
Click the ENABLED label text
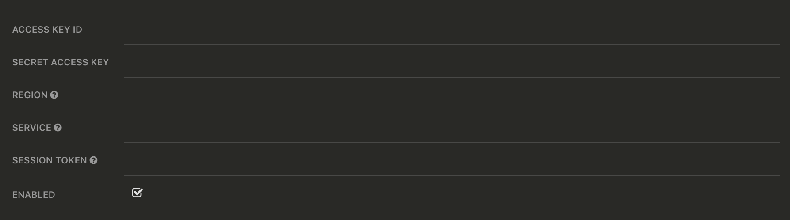click(x=34, y=195)
